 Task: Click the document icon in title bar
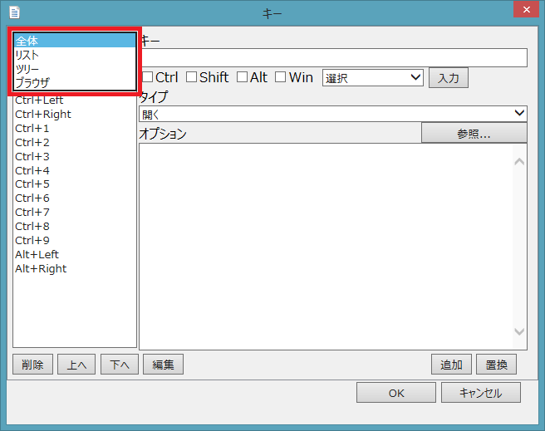(14, 12)
